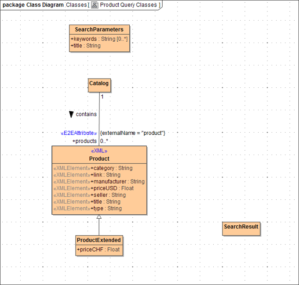Click the package icon in the diagram header
Image resolution: width=299 pixels, height=285 pixels.
(95, 5)
